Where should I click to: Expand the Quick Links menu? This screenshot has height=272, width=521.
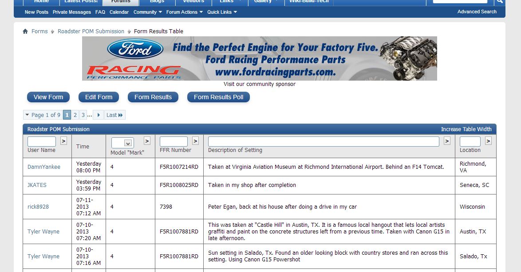(222, 12)
